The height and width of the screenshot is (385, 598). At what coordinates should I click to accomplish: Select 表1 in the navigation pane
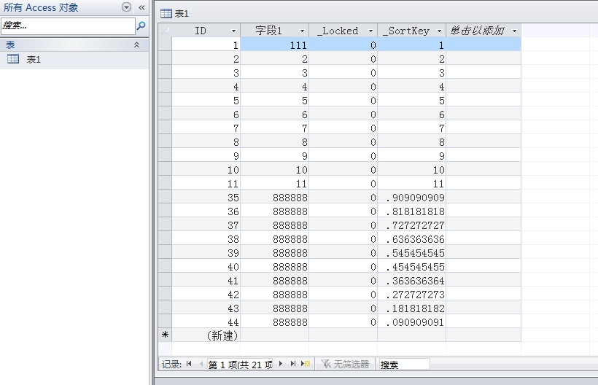(x=74, y=59)
